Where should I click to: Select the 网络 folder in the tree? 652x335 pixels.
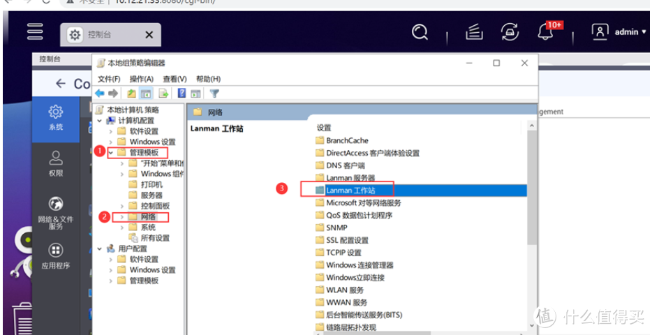pos(142,216)
